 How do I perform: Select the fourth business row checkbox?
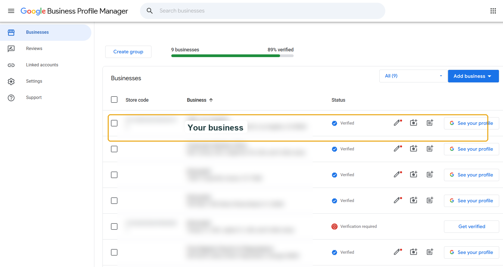coord(114,201)
